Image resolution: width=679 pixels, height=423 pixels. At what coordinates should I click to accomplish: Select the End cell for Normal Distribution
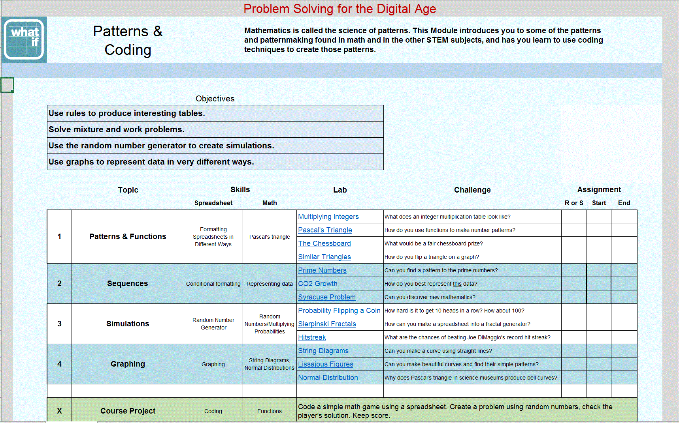click(x=624, y=378)
